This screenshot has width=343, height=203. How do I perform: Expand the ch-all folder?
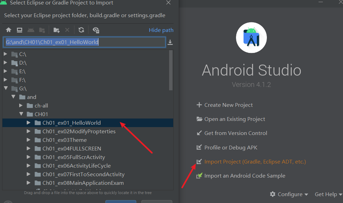coord(21,105)
